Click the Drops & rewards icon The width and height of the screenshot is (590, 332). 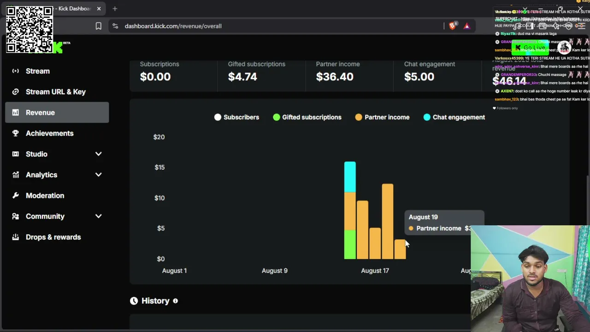pyautogui.click(x=16, y=237)
